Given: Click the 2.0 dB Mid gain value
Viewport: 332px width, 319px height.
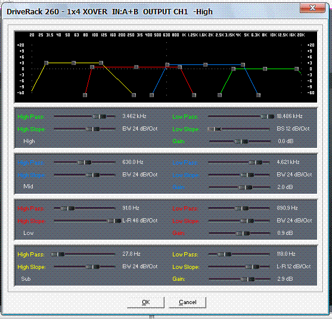Looking at the screenshot, I should [x=285, y=187].
